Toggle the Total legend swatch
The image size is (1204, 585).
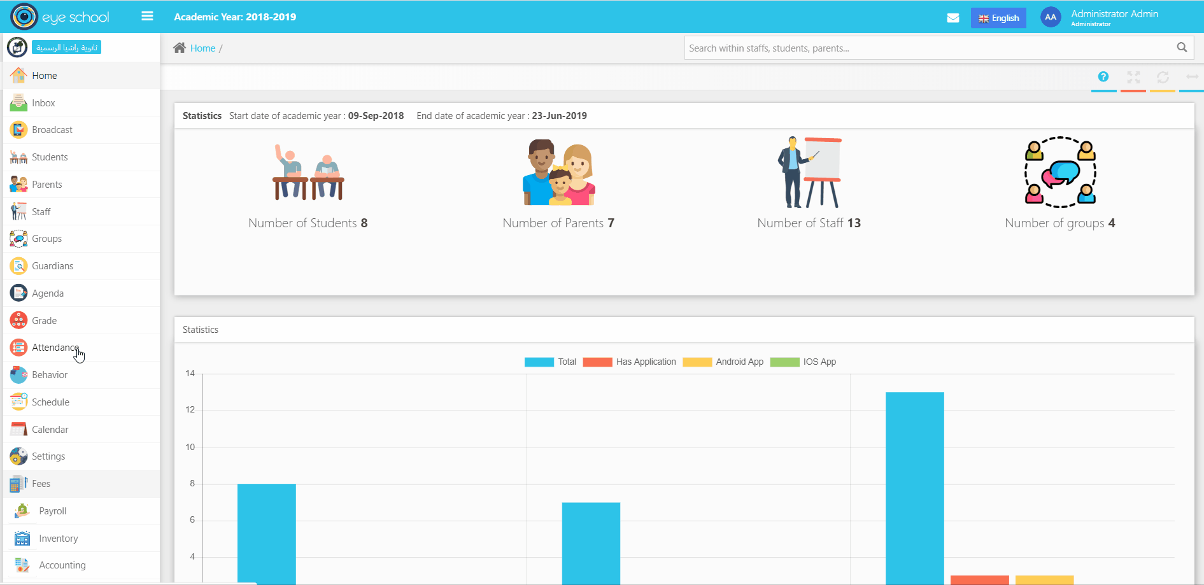point(539,362)
